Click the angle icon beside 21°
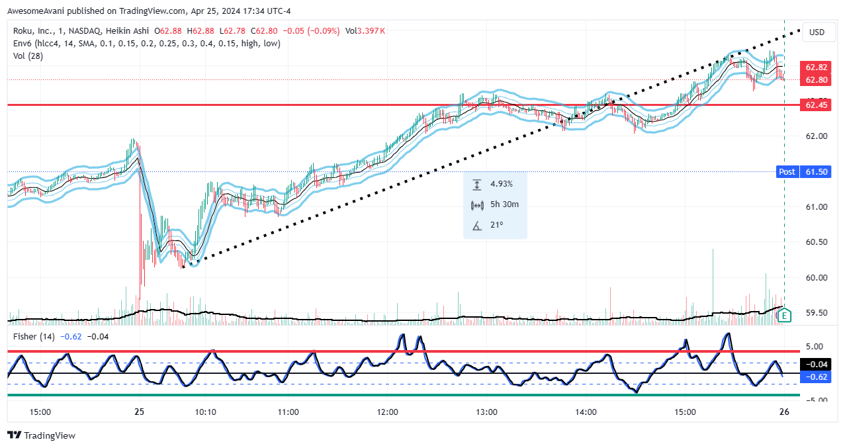 tap(477, 225)
